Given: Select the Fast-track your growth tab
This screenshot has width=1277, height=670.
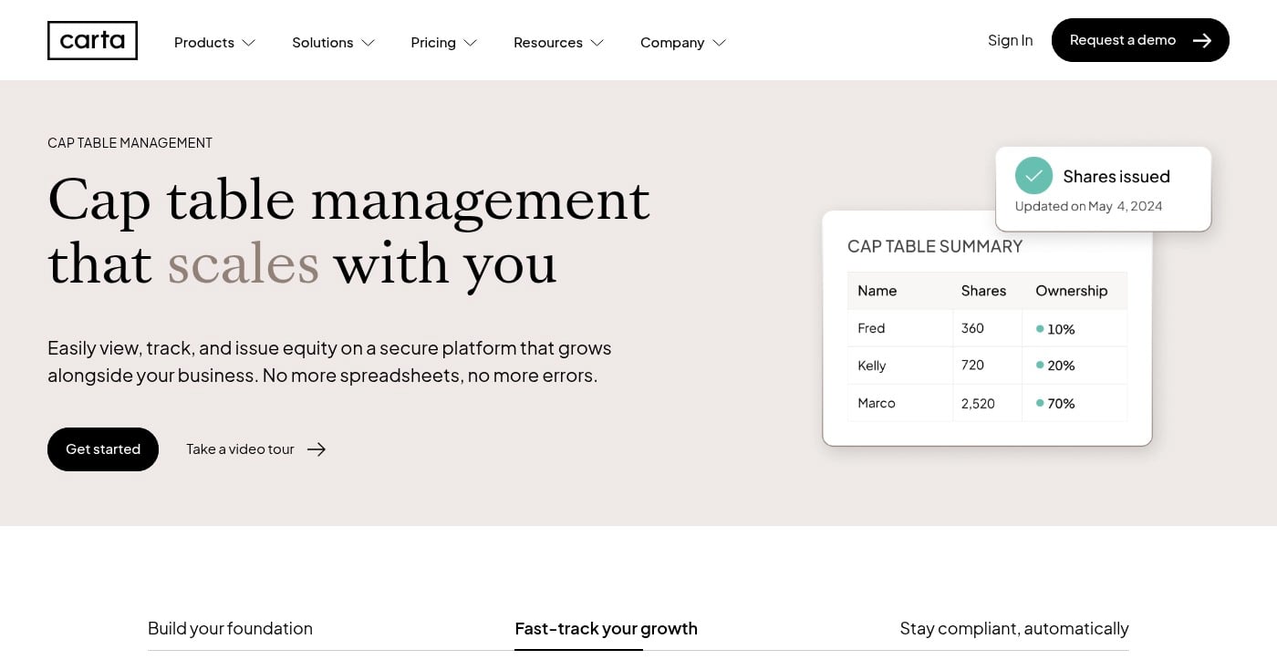Looking at the screenshot, I should coord(606,628).
